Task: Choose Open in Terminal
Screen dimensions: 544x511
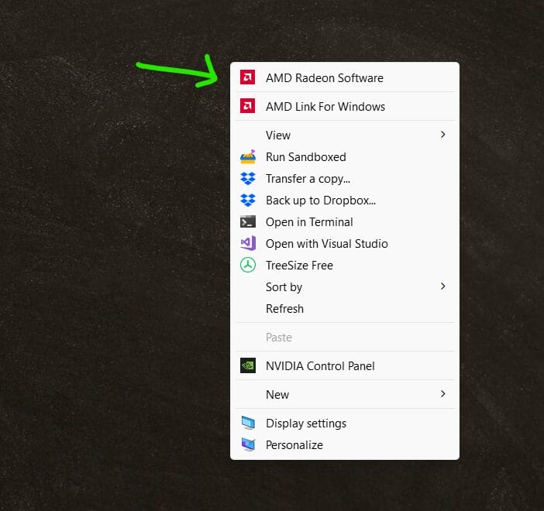Action: [345, 222]
